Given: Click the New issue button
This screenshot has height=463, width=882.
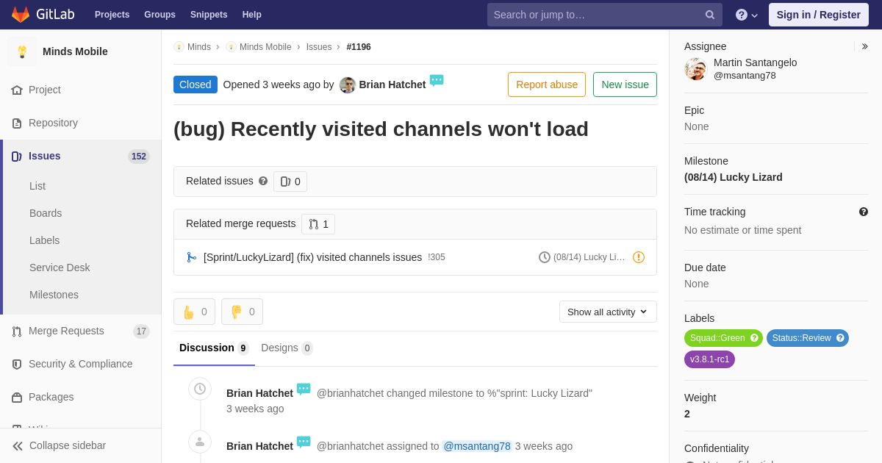Looking at the screenshot, I should (625, 85).
